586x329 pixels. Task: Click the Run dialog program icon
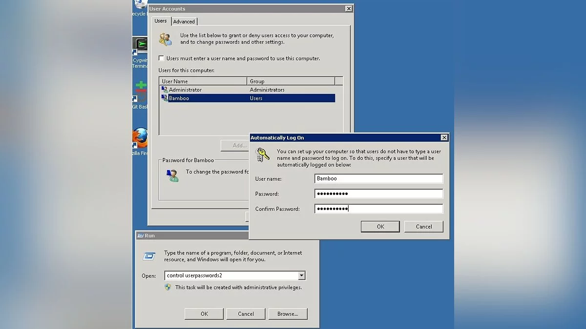tap(149, 256)
